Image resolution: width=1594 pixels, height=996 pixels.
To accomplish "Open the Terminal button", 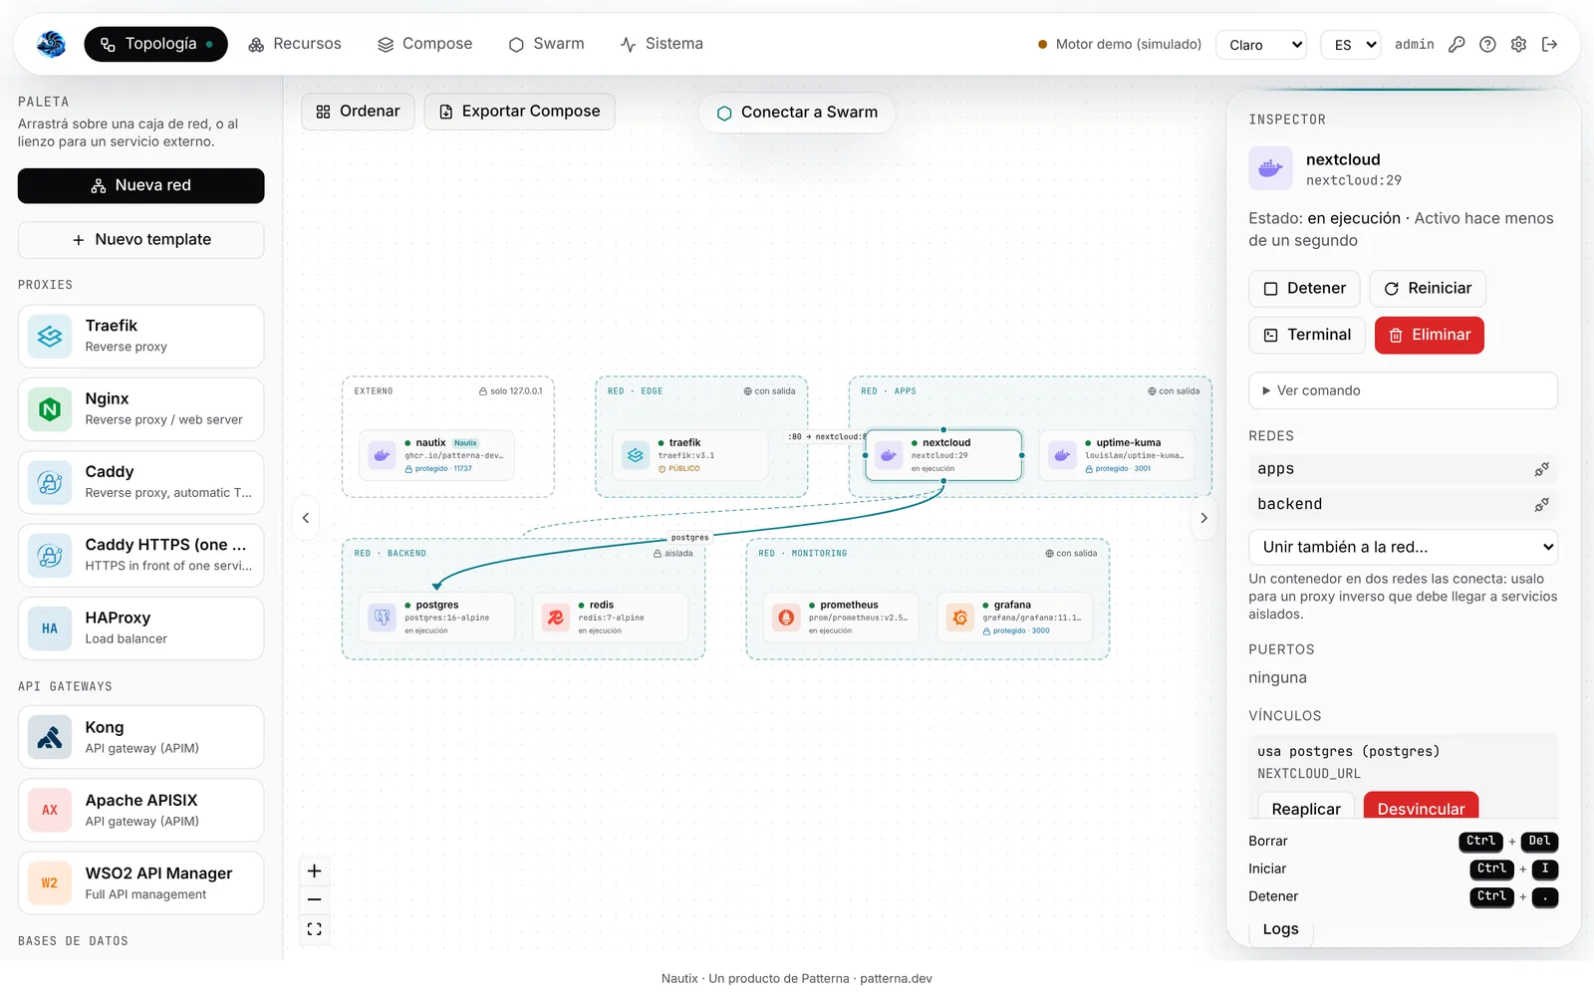I will pyautogui.click(x=1307, y=336).
